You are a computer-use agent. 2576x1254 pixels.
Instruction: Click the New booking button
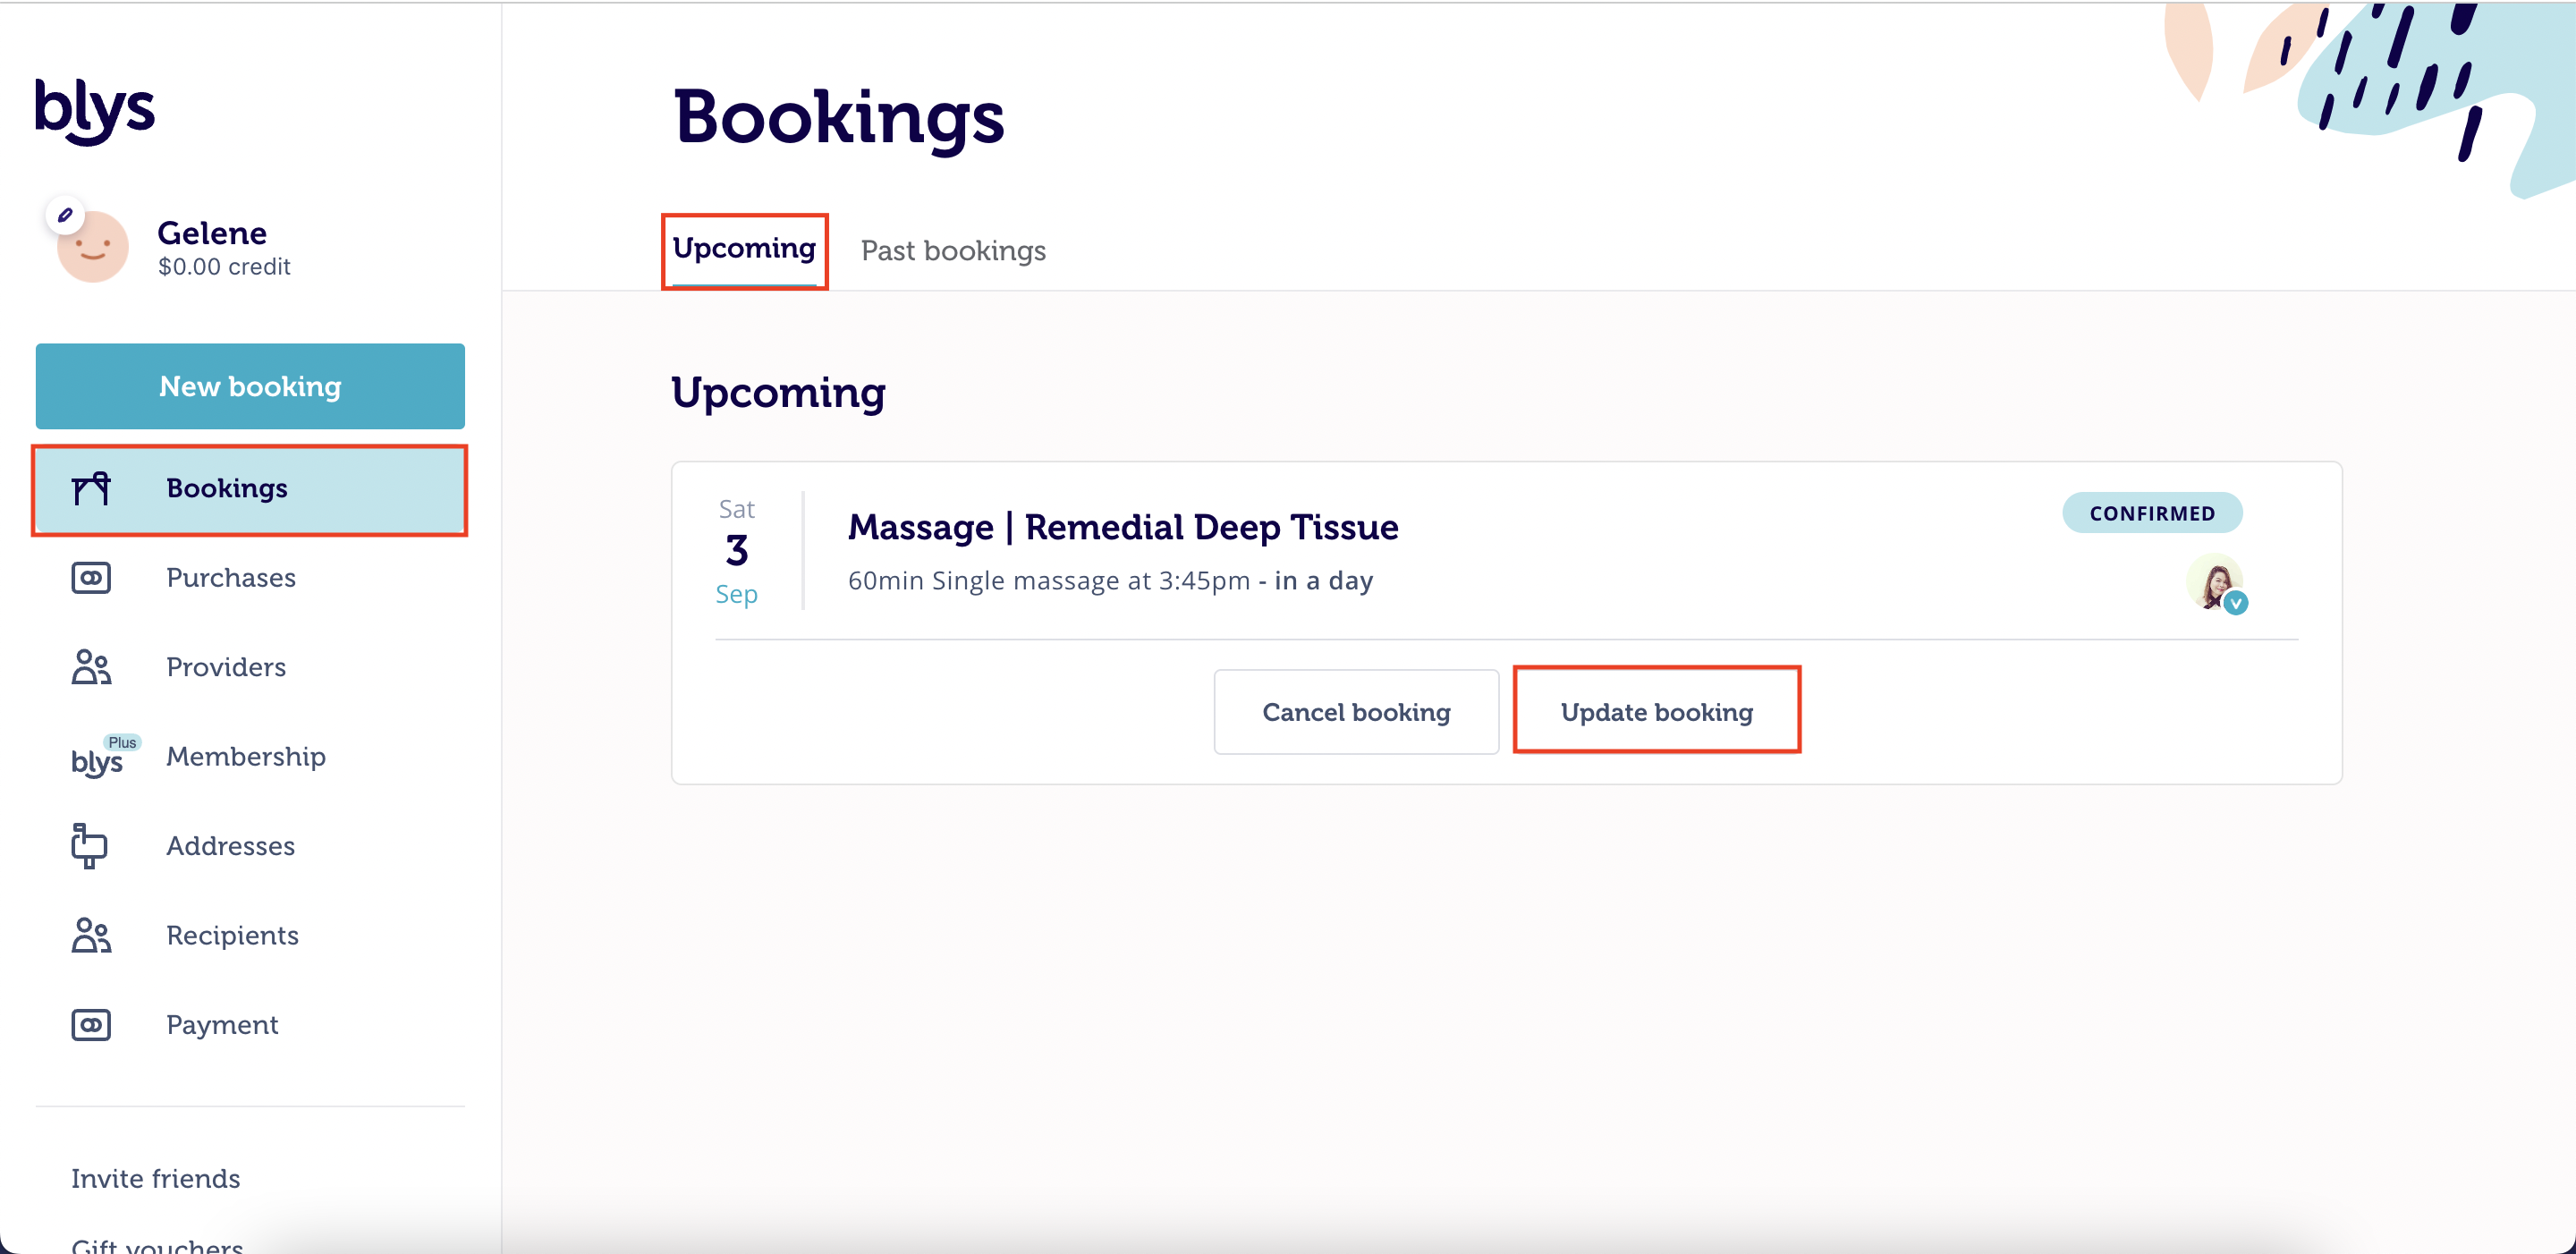point(250,386)
